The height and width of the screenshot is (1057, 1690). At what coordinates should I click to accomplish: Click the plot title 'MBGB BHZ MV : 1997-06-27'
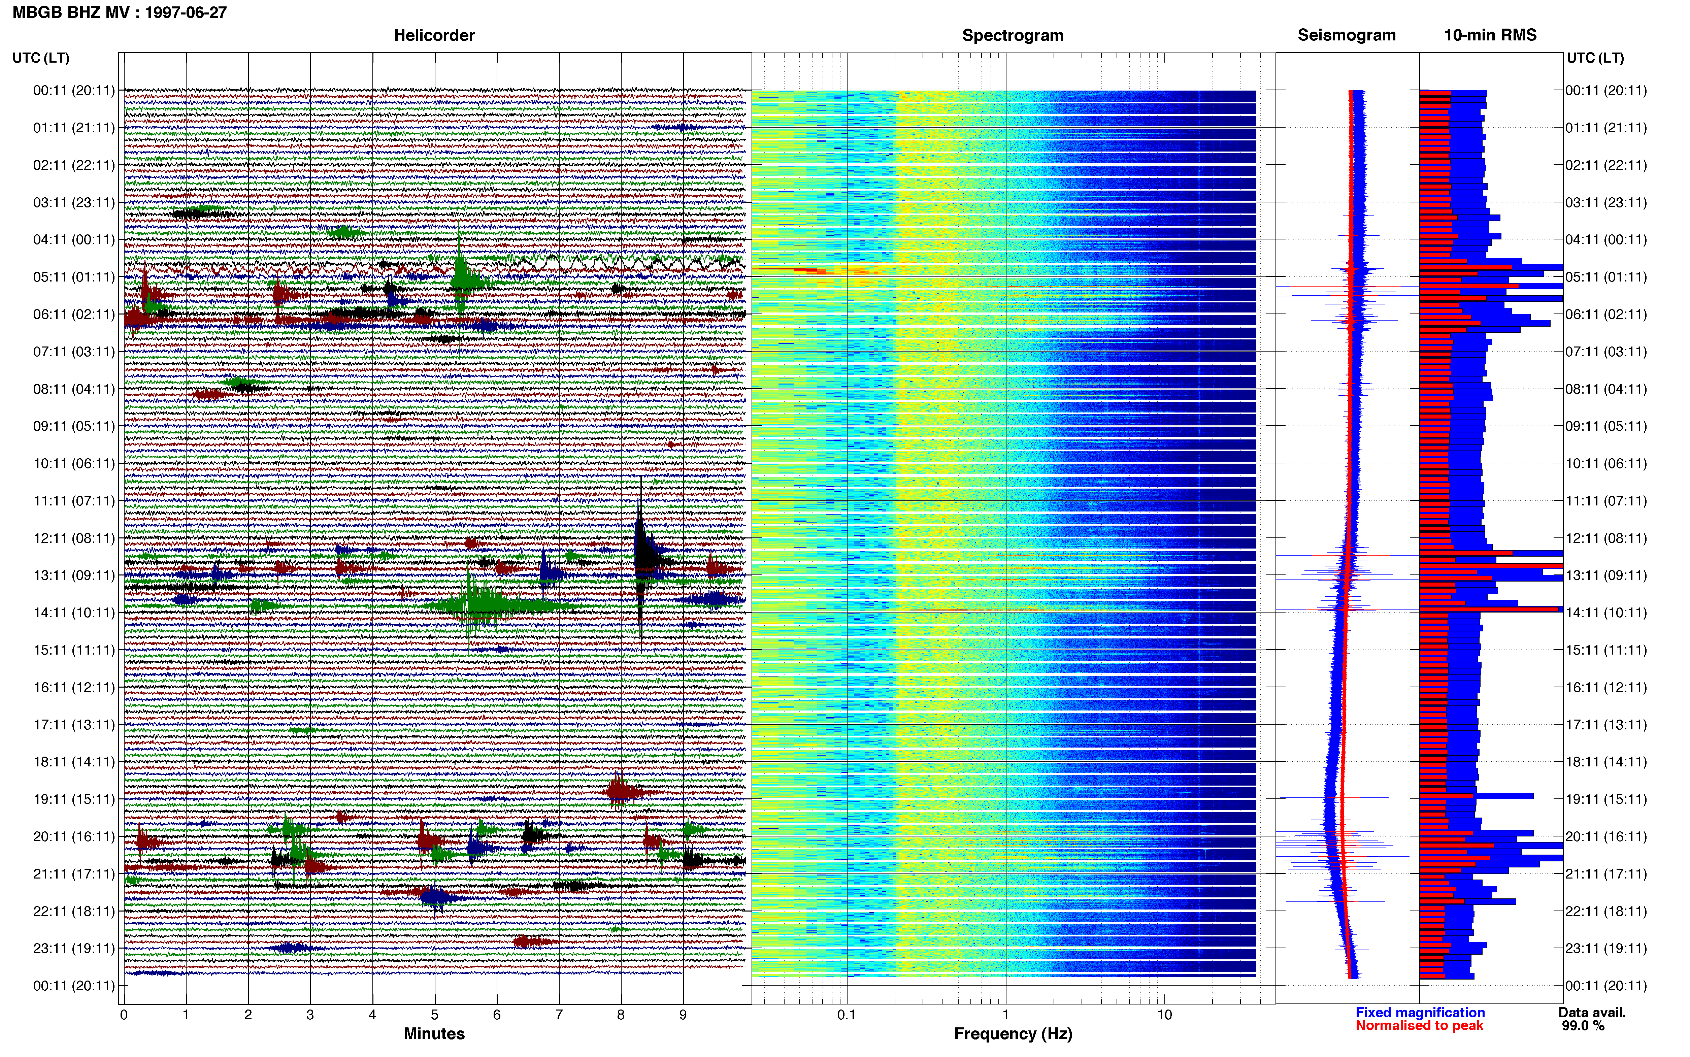(120, 12)
